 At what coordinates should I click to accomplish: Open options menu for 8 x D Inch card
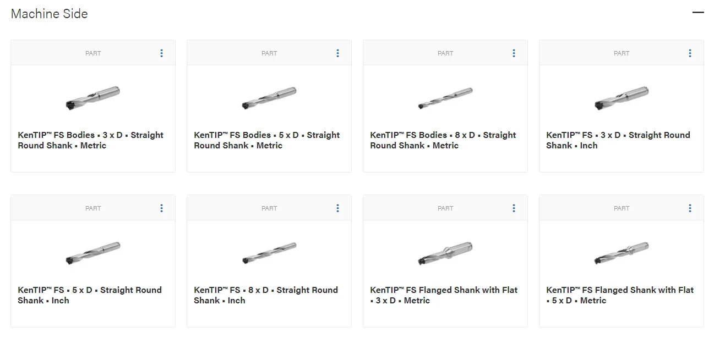(x=337, y=208)
